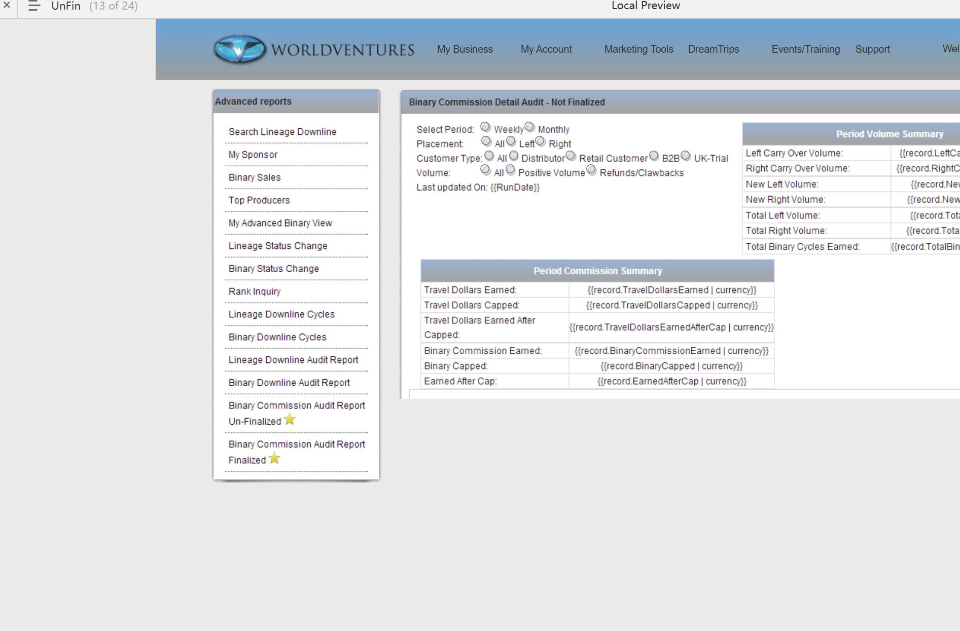The height and width of the screenshot is (631, 960).
Task: Click the Earned After Cap value cell
Action: pyautogui.click(x=671, y=381)
